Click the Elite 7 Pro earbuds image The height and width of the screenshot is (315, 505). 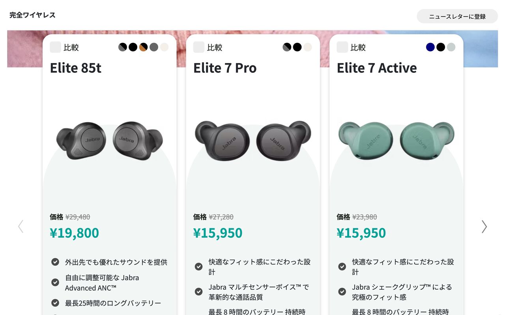tap(253, 140)
